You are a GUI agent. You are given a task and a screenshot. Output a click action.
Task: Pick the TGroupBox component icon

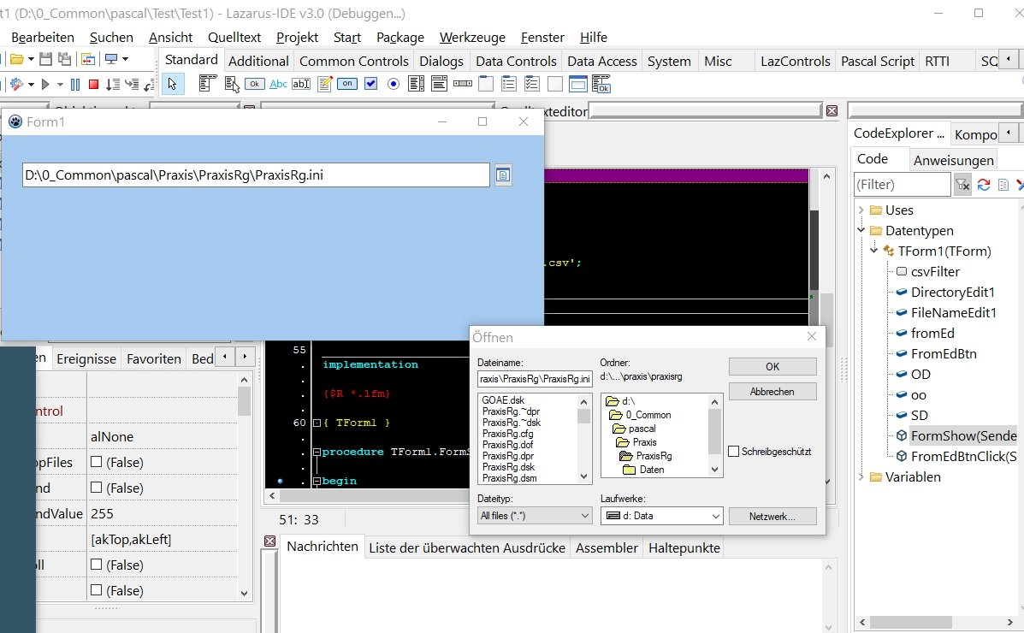coord(486,84)
